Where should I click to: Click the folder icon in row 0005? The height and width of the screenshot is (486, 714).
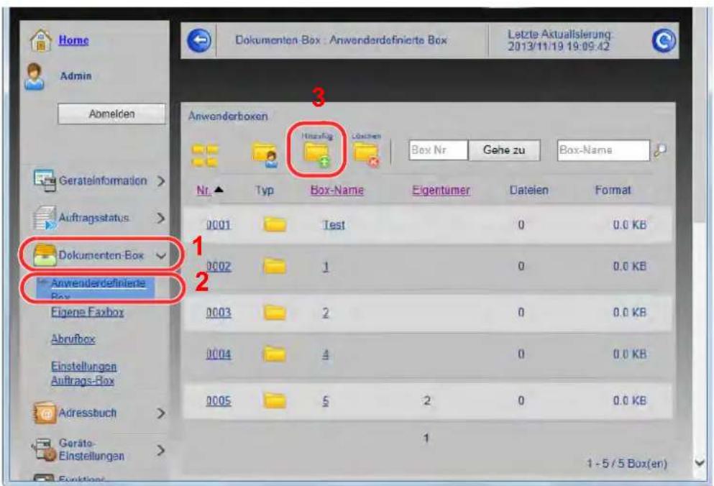click(275, 400)
